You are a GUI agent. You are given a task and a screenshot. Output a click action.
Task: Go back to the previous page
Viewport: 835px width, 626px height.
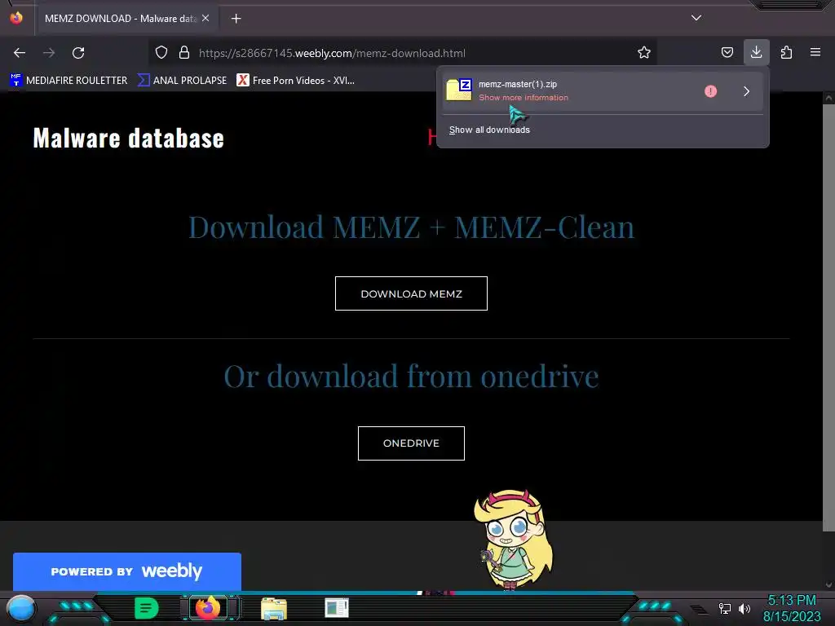[x=20, y=53]
